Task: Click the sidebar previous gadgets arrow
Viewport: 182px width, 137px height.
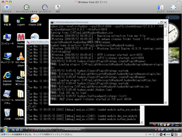Action: [174, 17]
